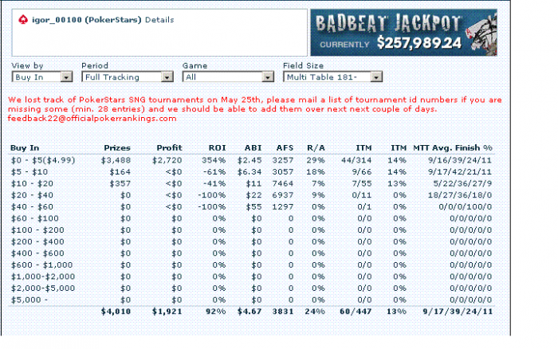The width and height of the screenshot is (558, 349).
Task: Click the Buy In column header
Action: coord(25,148)
